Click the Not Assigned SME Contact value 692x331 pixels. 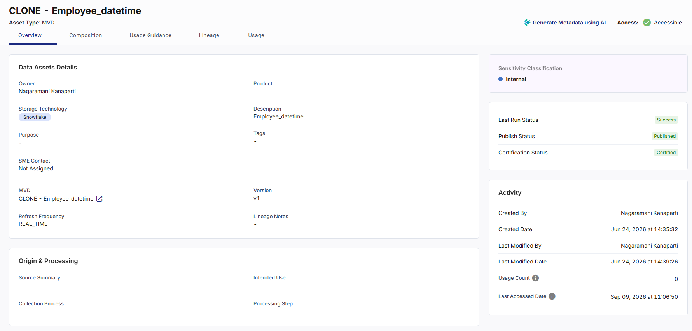[x=36, y=168]
